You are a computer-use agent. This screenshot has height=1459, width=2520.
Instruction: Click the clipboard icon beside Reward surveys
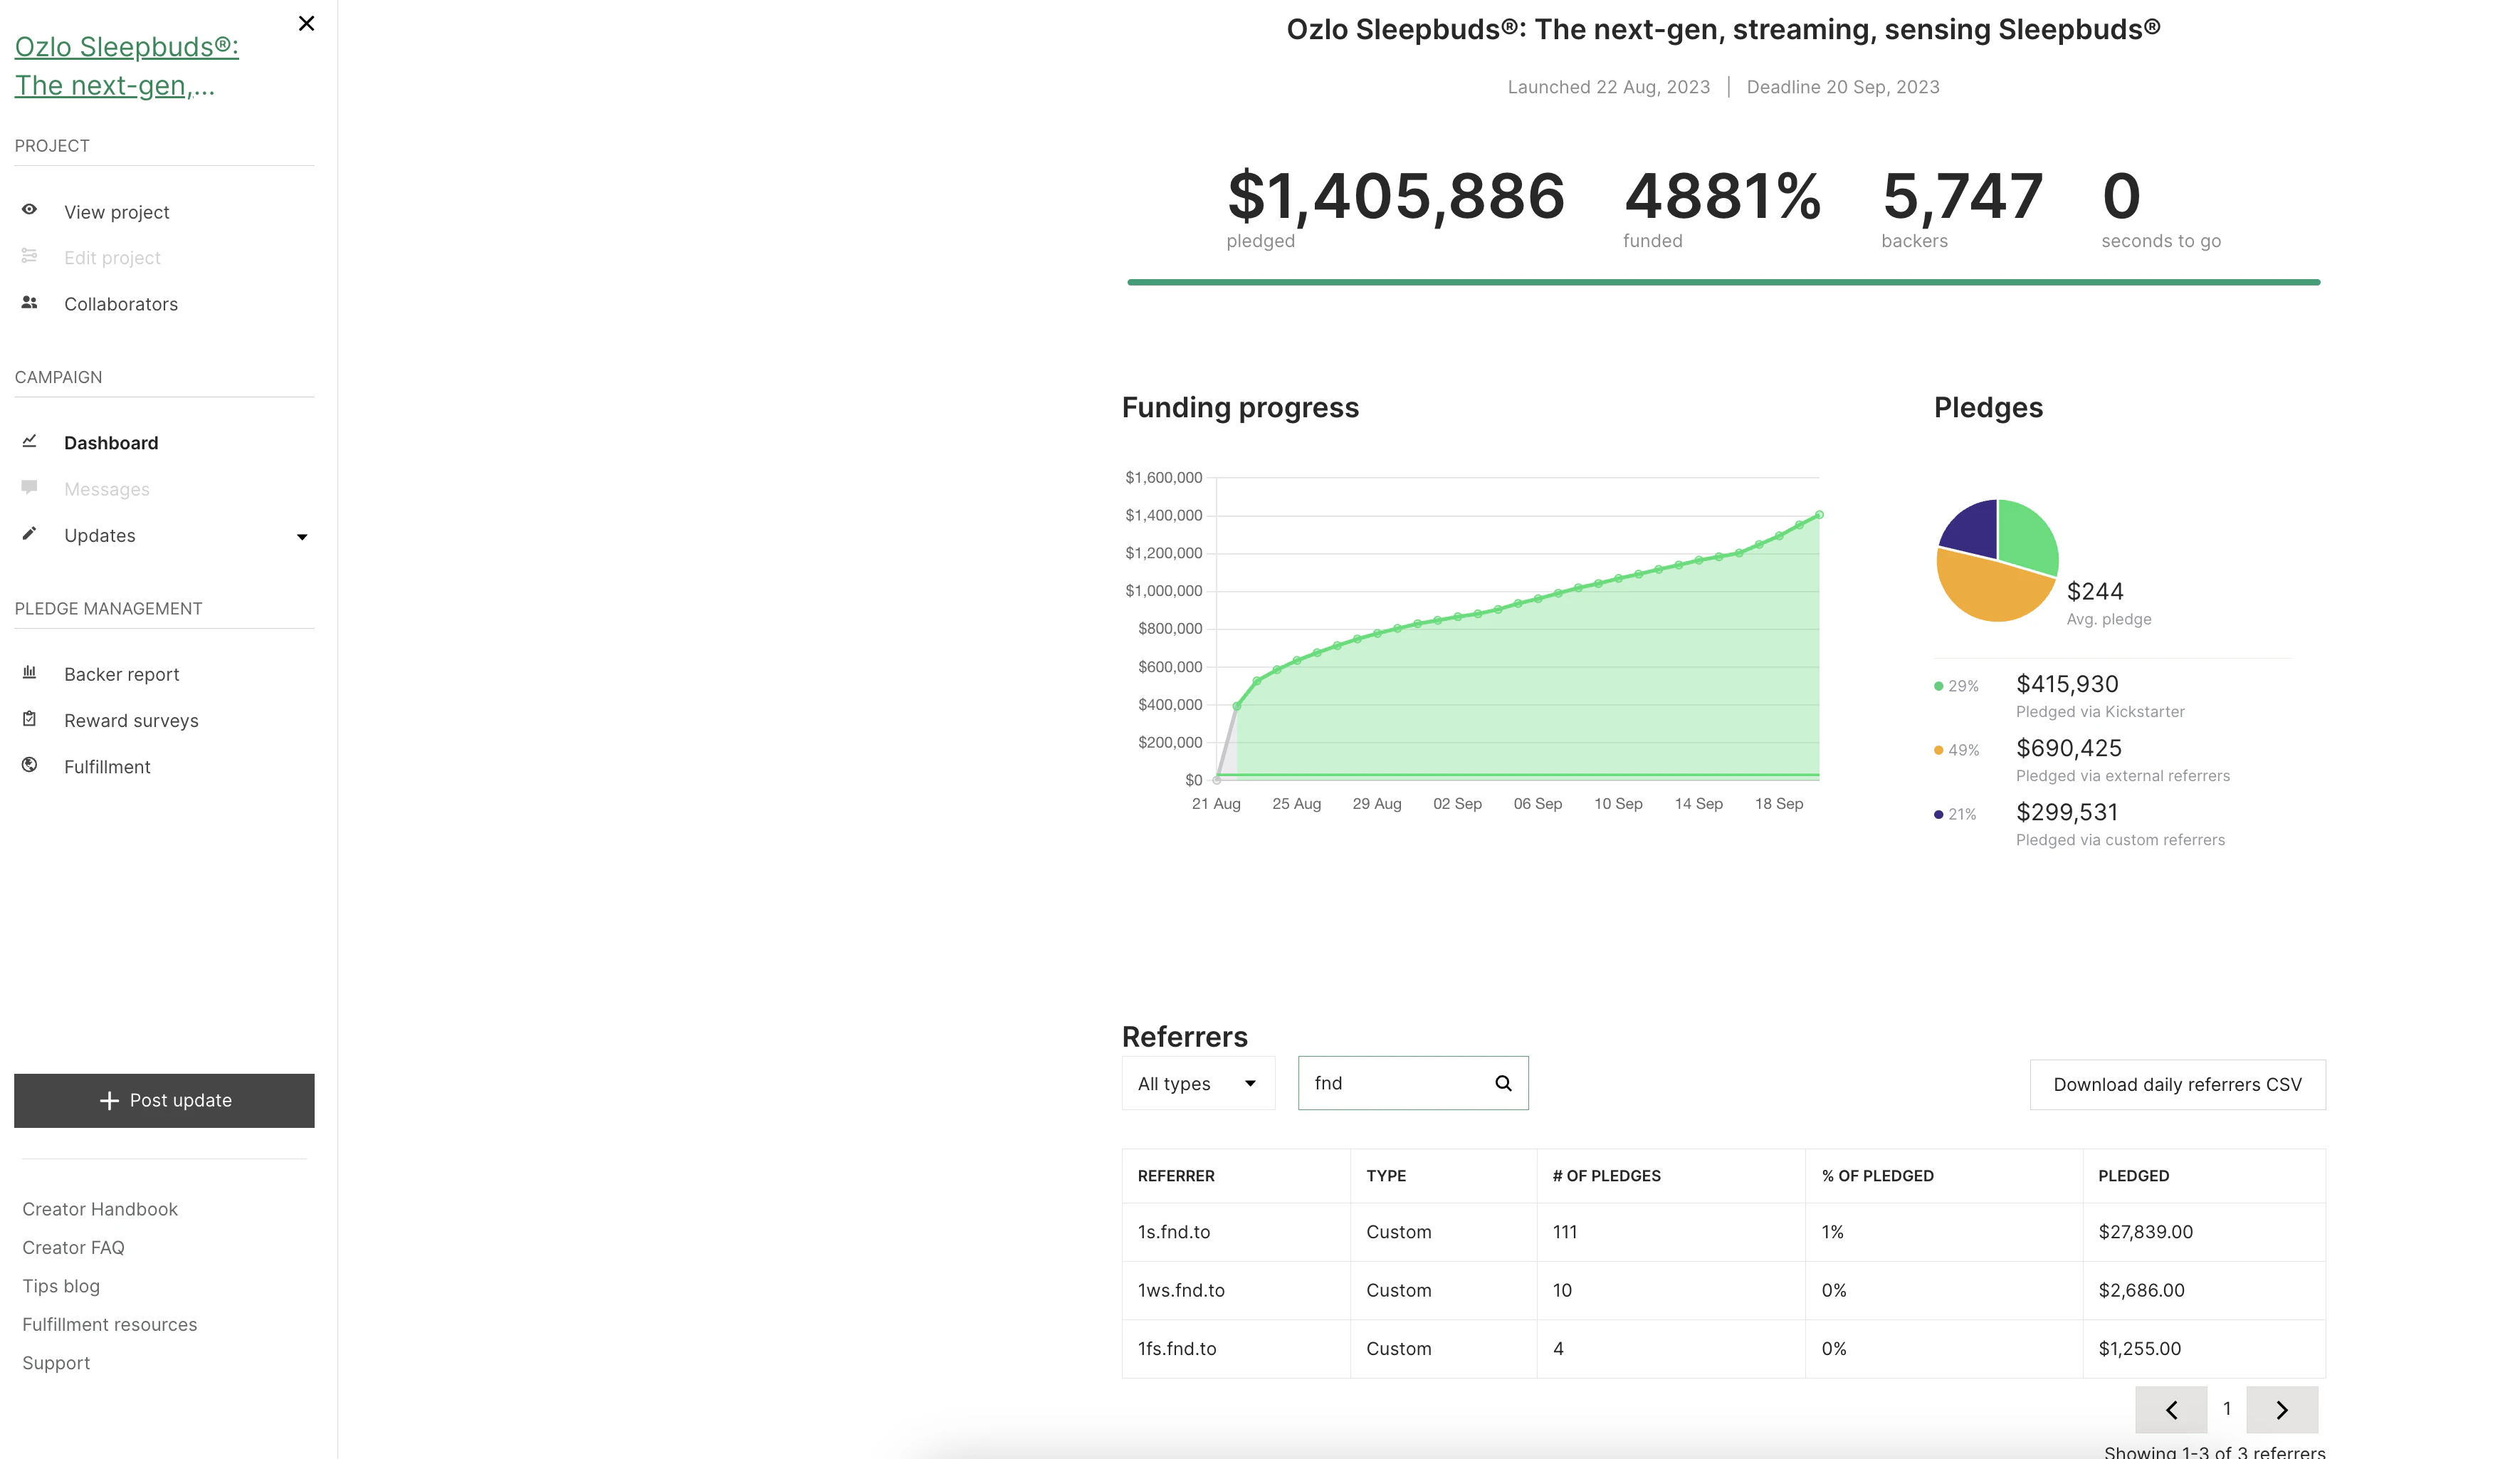[x=30, y=719]
